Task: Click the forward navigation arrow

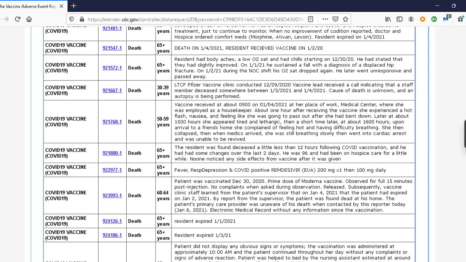Action: (x=5, y=19)
